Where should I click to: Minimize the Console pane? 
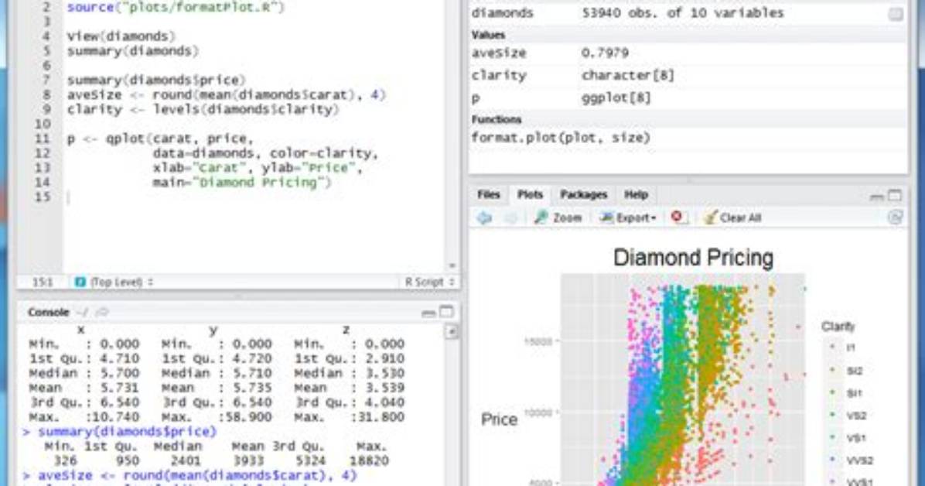tap(429, 313)
